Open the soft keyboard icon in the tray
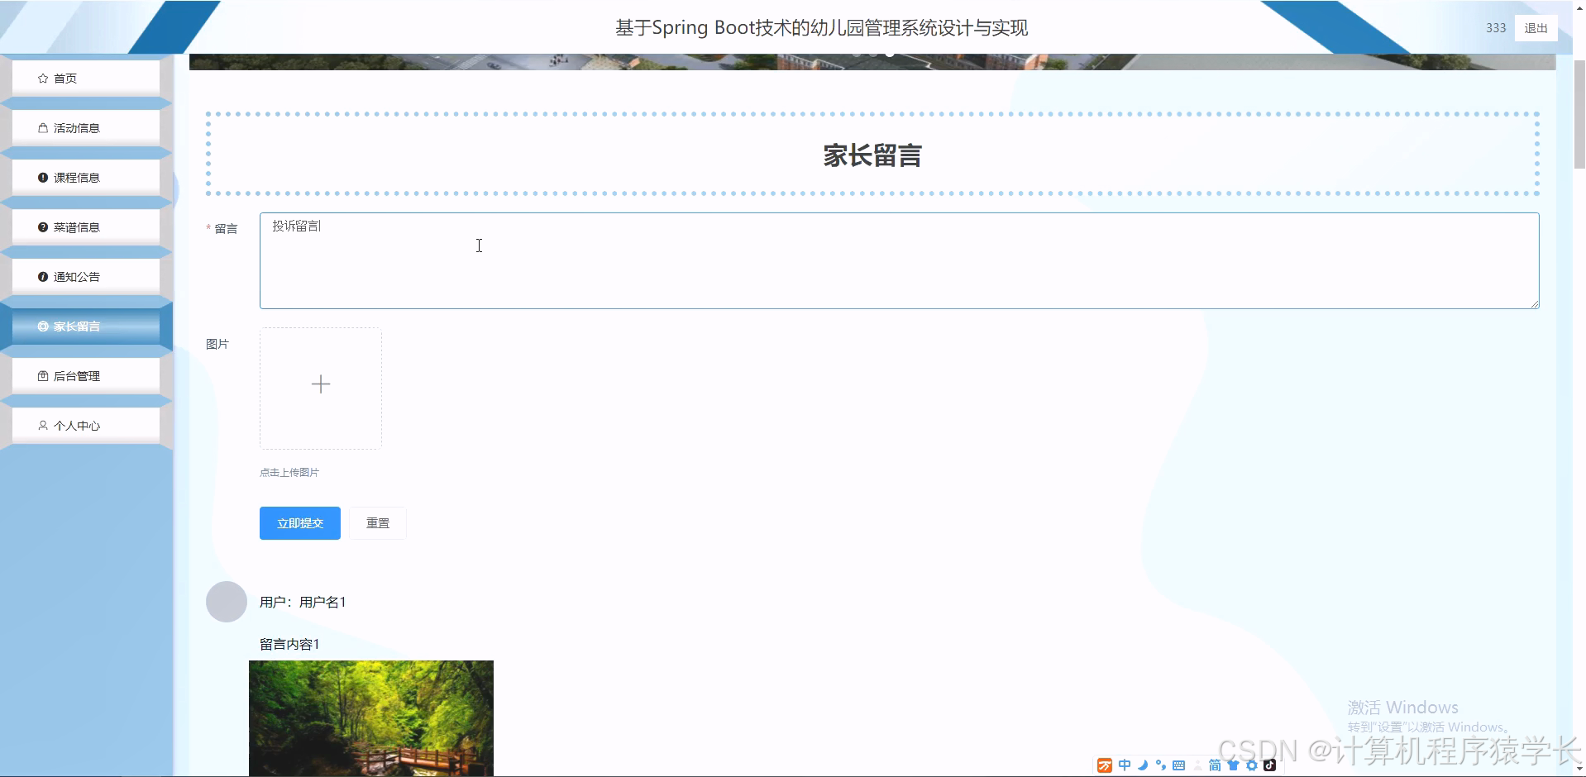 (1178, 765)
